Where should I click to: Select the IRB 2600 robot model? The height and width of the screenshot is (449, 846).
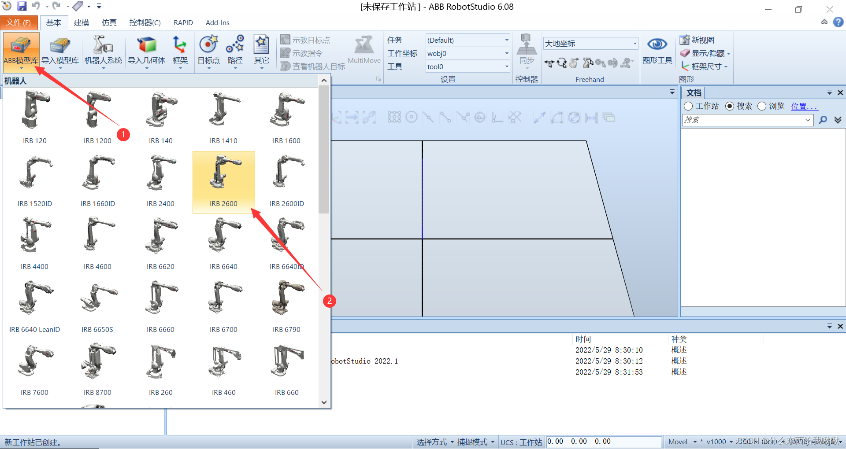click(223, 181)
